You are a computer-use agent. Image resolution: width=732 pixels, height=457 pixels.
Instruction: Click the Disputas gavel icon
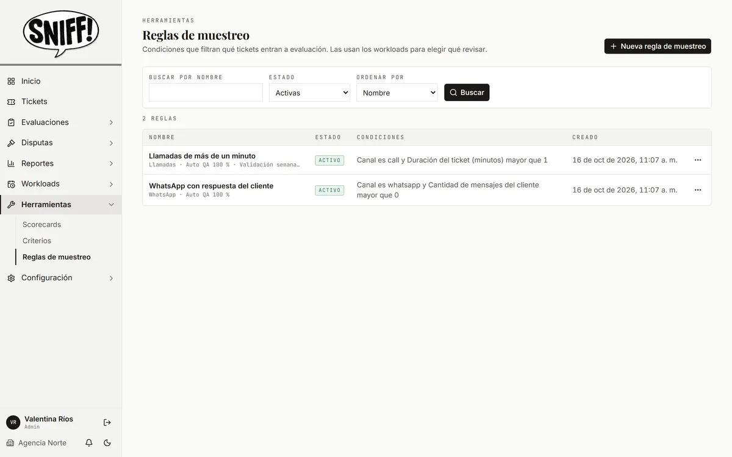tap(11, 143)
